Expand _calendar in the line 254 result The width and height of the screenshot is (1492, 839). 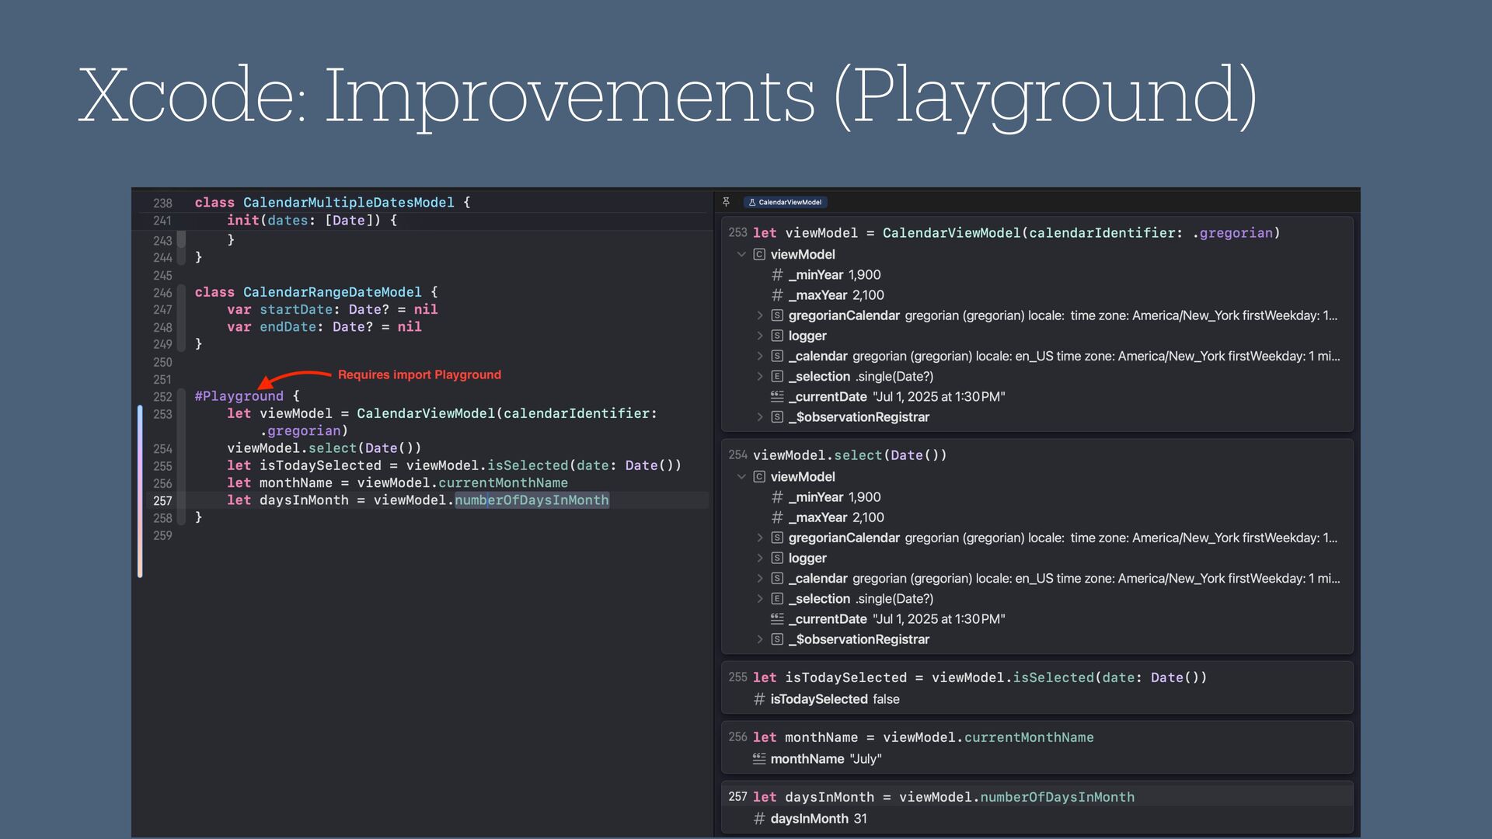[760, 578]
